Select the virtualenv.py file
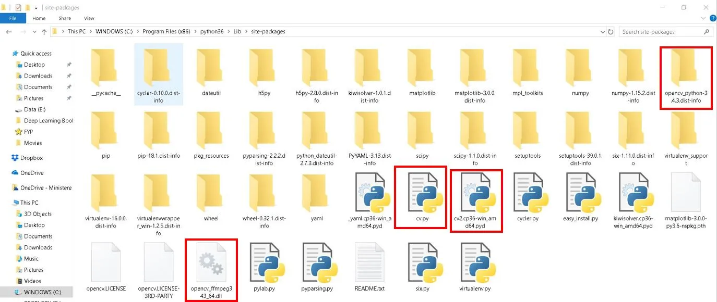717x302 pixels. [x=475, y=268]
